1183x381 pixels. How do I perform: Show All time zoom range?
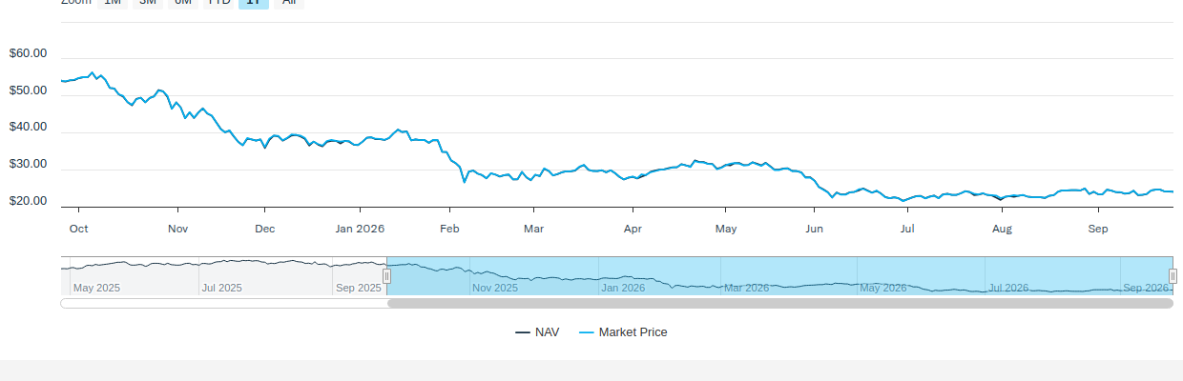point(288,3)
